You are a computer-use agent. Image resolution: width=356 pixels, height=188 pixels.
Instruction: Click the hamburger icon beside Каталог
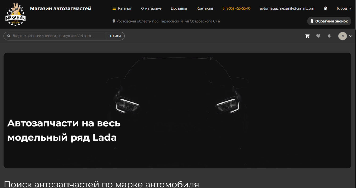point(114,8)
